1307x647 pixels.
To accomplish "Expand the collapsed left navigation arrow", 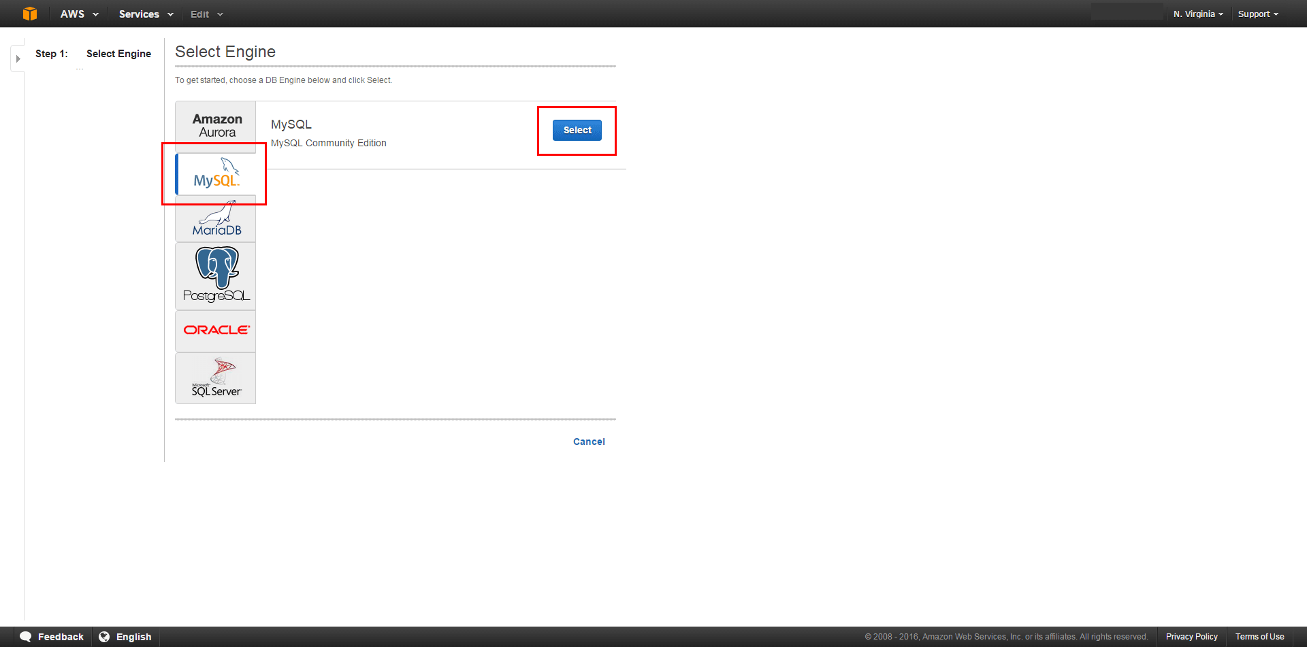I will (18, 59).
